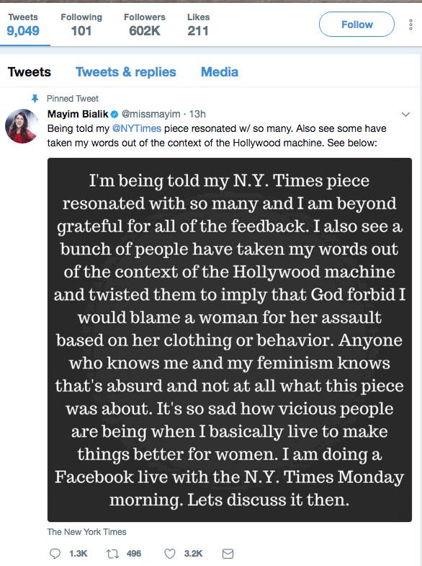Open the attached statement image
Screen dimensions: 422x566
coord(230,340)
